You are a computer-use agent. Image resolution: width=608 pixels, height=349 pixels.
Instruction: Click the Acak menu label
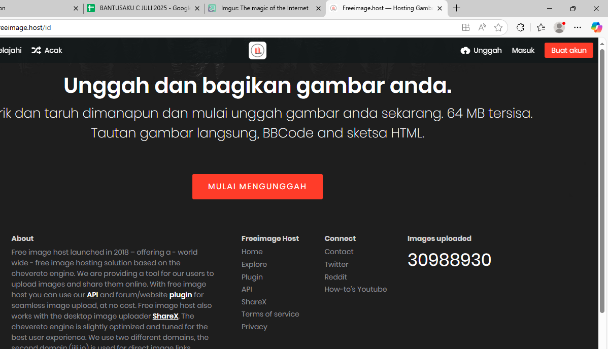pyautogui.click(x=53, y=50)
